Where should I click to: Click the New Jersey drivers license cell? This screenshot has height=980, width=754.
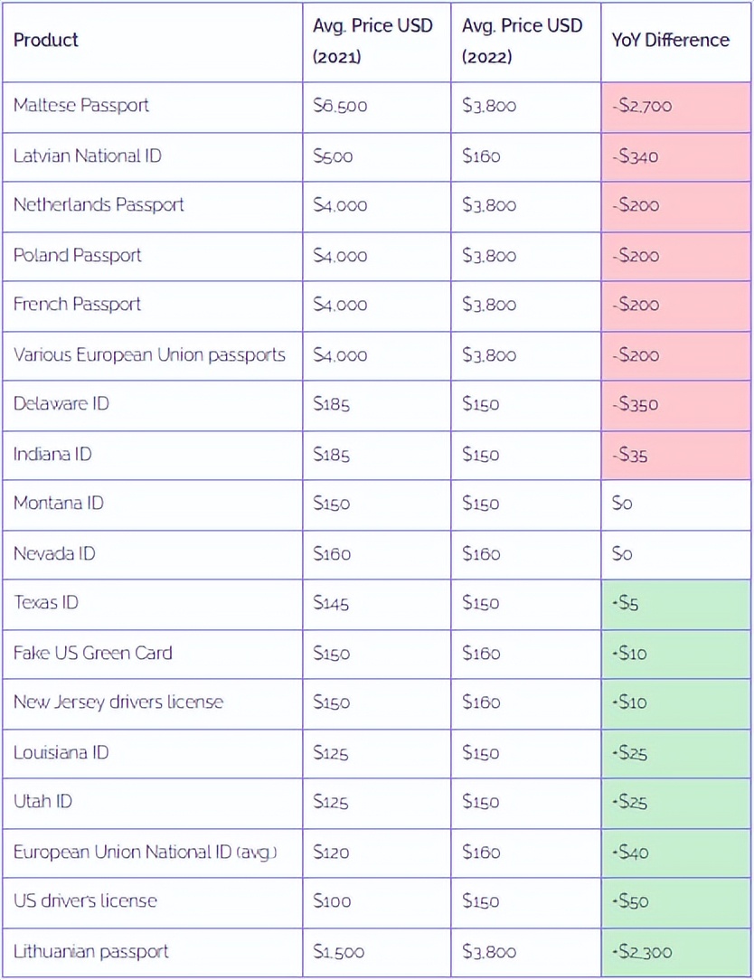click(118, 702)
